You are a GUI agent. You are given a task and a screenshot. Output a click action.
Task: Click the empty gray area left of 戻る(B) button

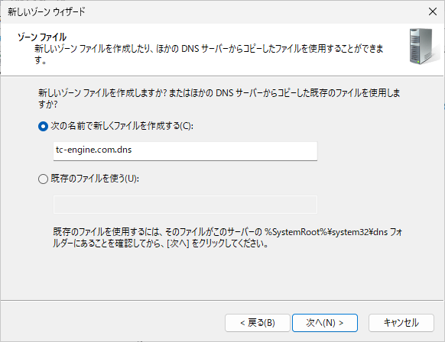click(x=113, y=323)
